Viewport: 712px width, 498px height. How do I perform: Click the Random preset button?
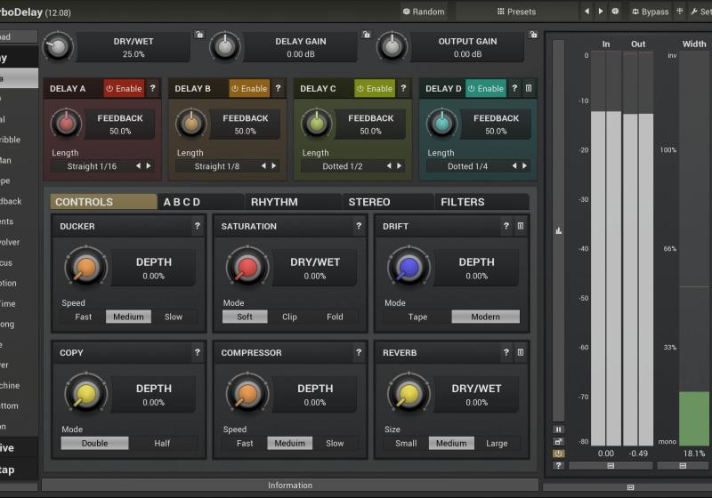click(424, 12)
